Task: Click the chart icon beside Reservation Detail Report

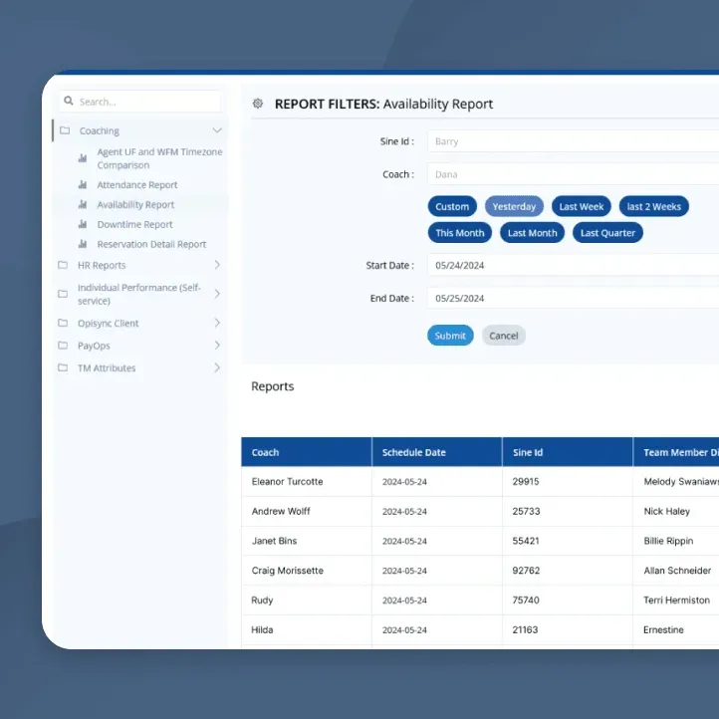Action: 83,244
